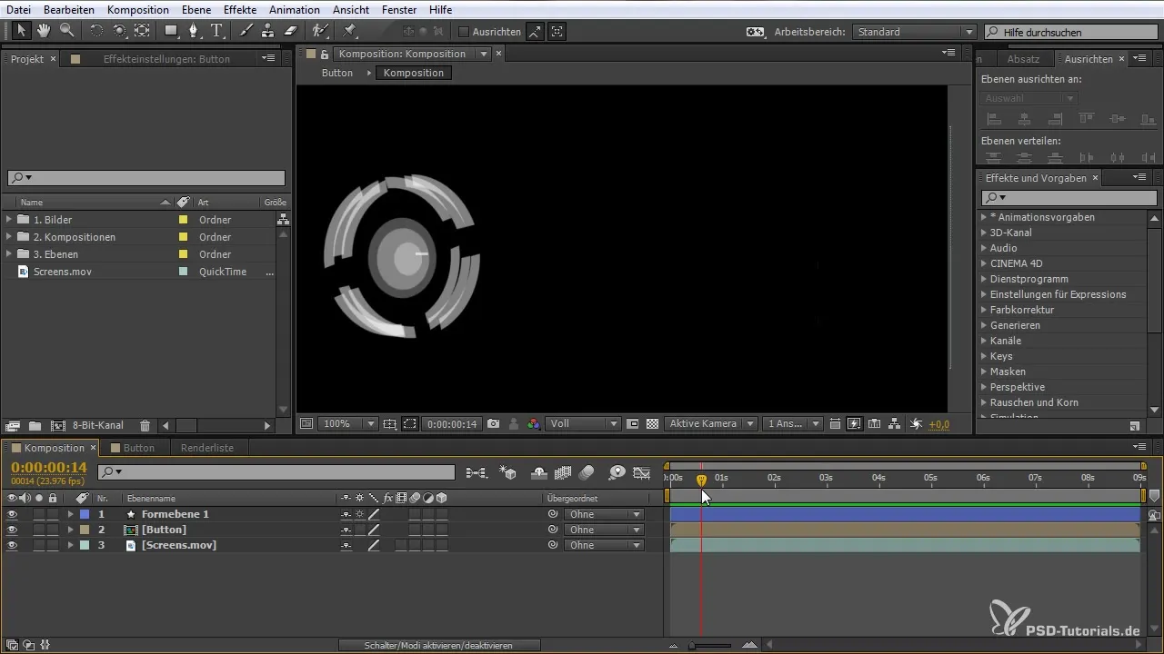This screenshot has width=1164, height=654.
Task: Click the 0:00:00:14 time display in viewer
Action: point(453,424)
